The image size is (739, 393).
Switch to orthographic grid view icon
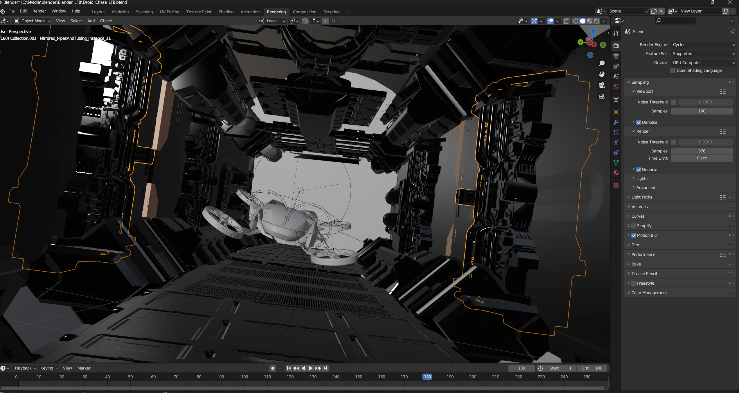tap(602, 96)
